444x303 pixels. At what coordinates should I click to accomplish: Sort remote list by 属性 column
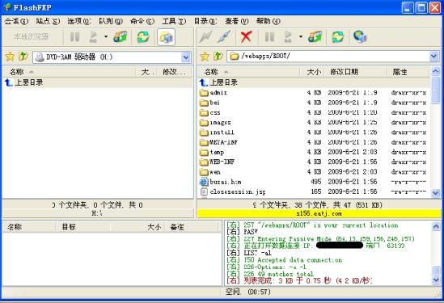pos(408,72)
